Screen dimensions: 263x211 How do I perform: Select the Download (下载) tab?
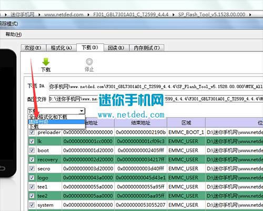(90, 47)
